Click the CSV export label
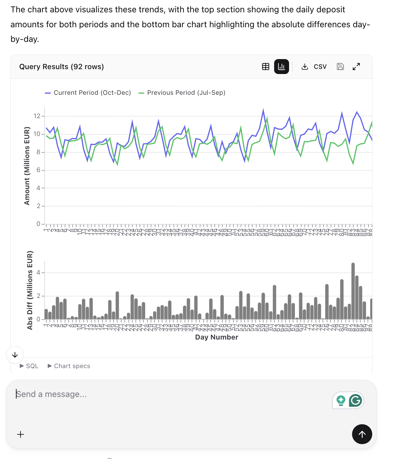 320,67
